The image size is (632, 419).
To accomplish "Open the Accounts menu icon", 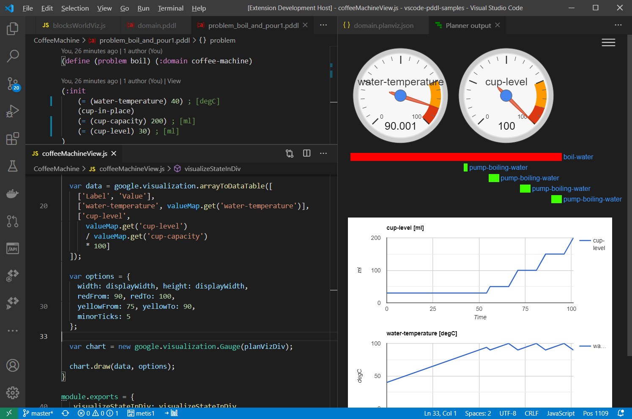I will tap(13, 365).
